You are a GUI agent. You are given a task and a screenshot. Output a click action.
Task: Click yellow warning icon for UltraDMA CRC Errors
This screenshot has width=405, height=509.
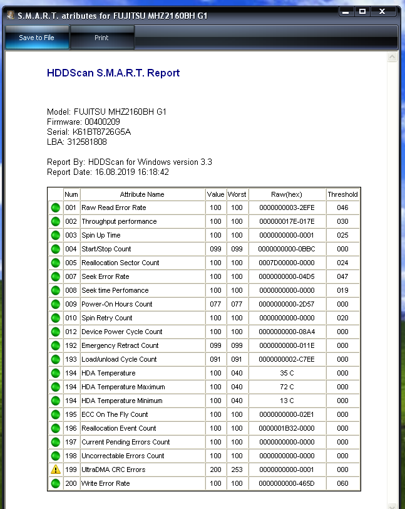coord(56,470)
